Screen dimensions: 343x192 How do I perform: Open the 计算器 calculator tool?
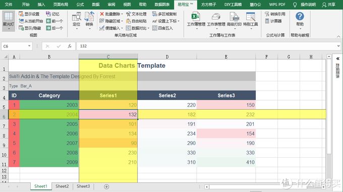click(x=273, y=21)
